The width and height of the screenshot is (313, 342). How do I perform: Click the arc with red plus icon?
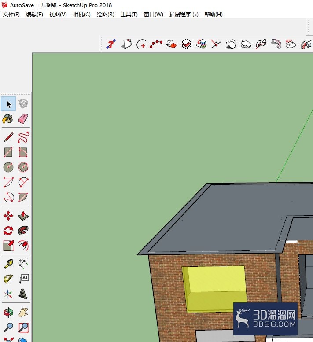141,44
